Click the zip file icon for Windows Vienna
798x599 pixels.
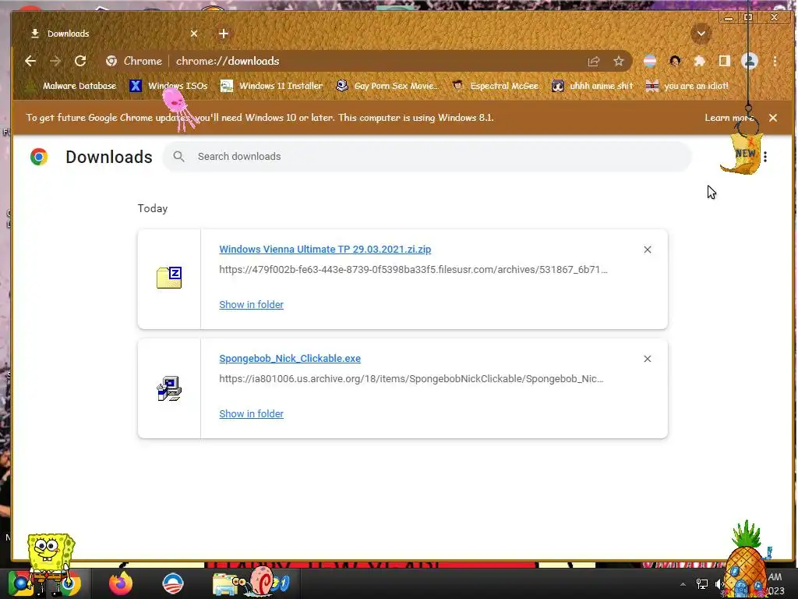(x=169, y=278)
